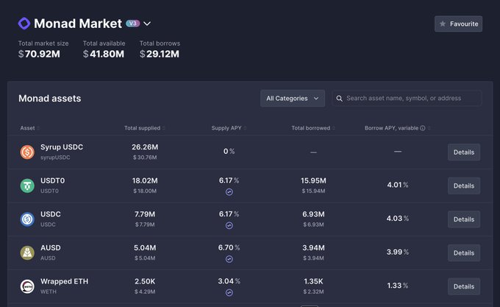The image size is (500, 307).
Task: Click the magnifier search icon
Action: click(339, 99)
